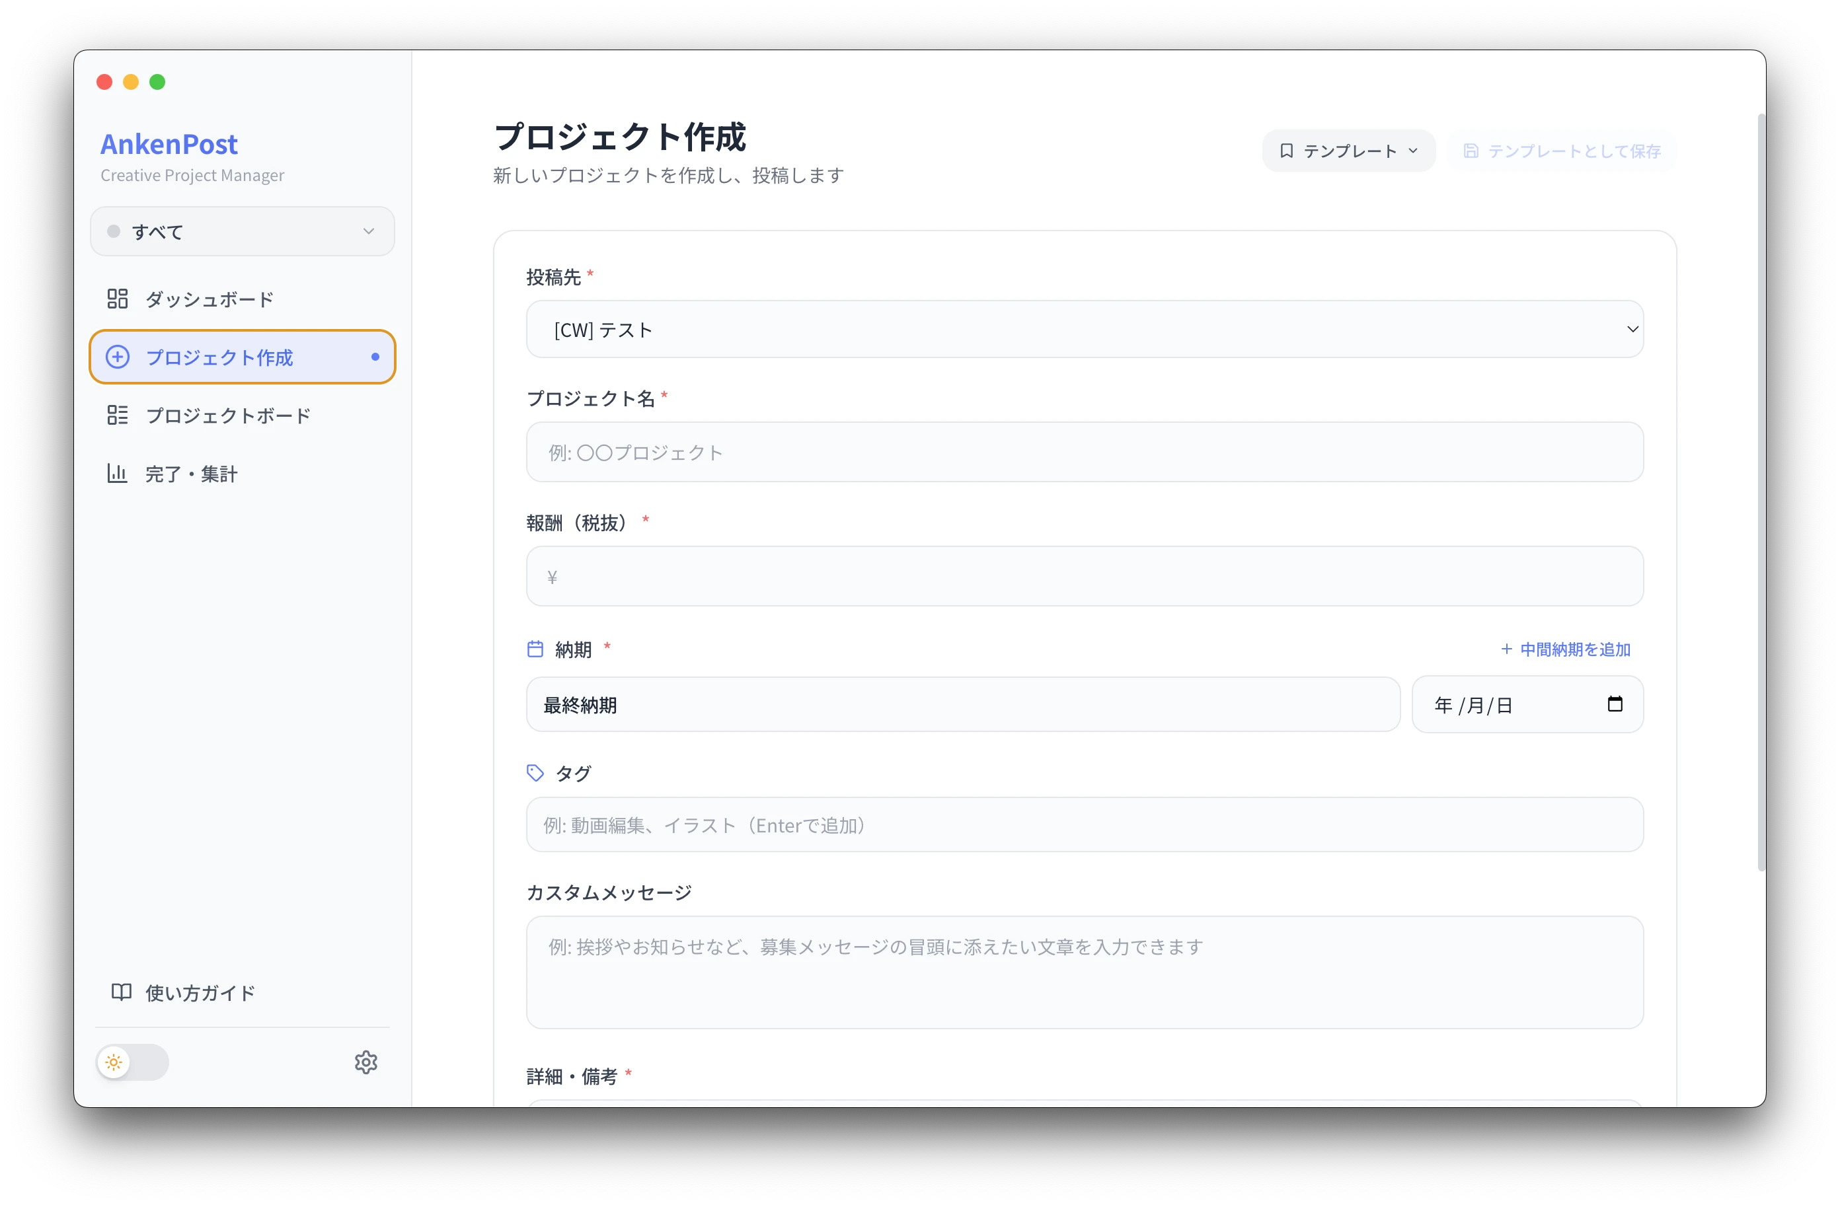1840x1205 pixels.
Task: Click the green fullscreen window button
Action: [x=157, y=82]
